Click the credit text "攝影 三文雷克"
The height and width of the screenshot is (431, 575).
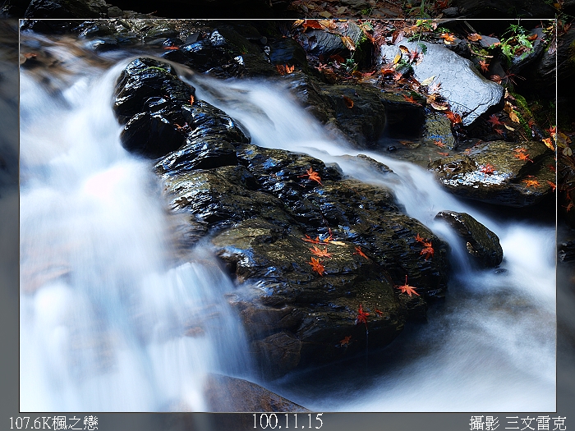pyautogui.click(x=517, y=424)
